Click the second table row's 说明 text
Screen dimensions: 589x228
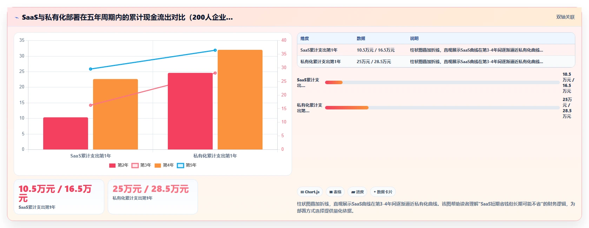click(x=476, y=62)
